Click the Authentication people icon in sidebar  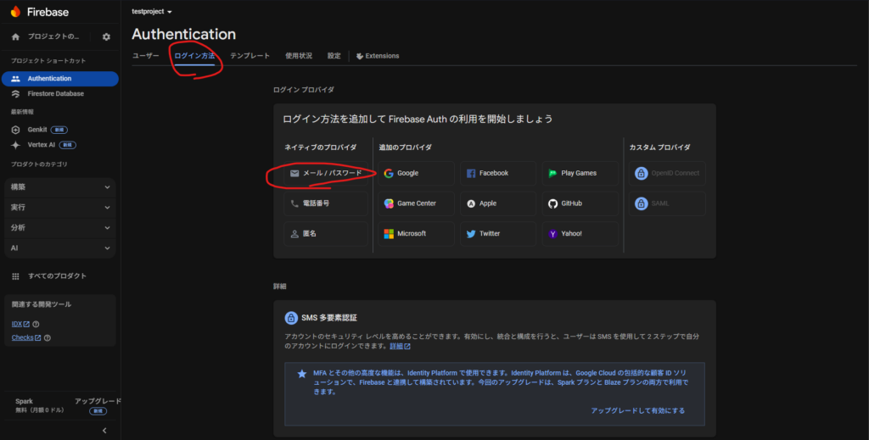pos(15,79)
